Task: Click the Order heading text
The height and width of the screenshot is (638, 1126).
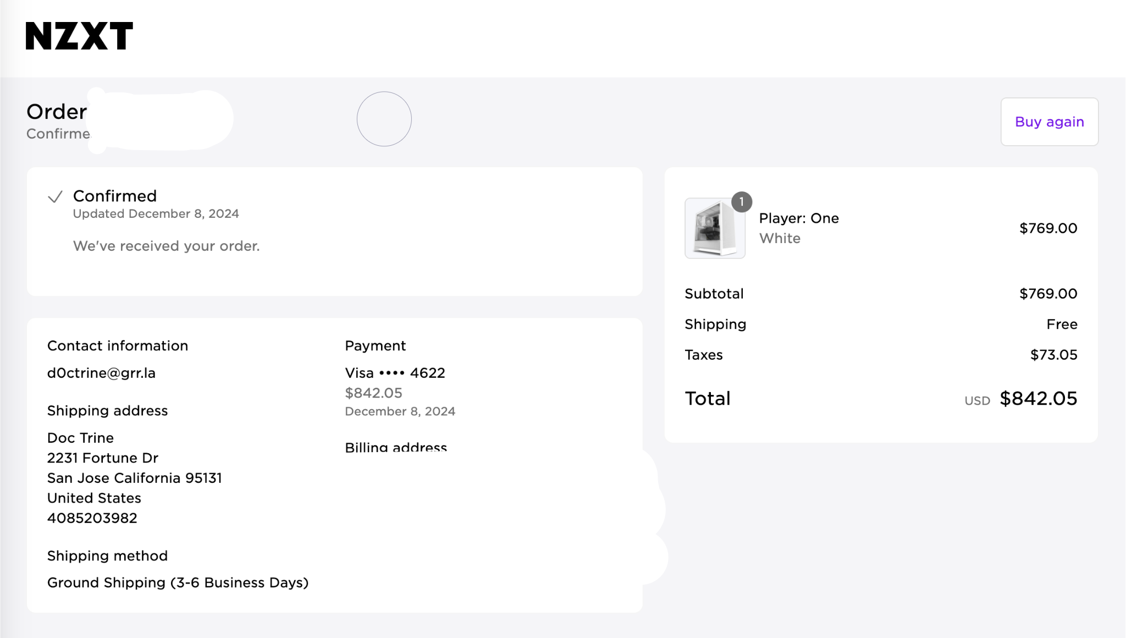Action: point(57,112)
